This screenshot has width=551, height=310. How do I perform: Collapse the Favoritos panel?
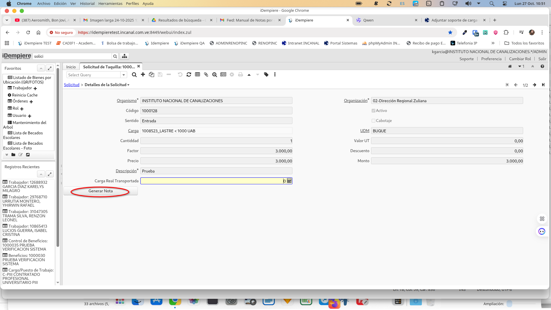[41, 68]
